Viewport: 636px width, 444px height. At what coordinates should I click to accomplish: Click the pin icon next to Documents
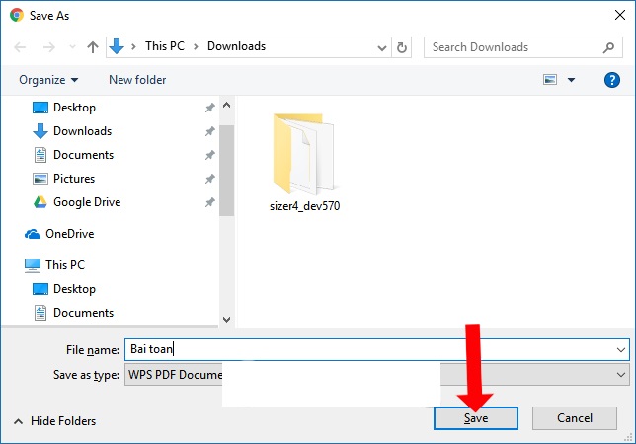[x=209, y=155]
